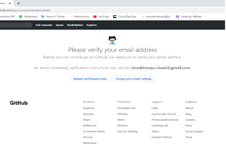Click the Octocat mascot image
Viewport: 226px width, 144px height.
pos(112,40)
